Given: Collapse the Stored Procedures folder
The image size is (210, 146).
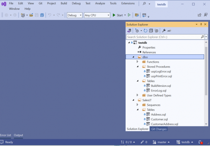Looking at the screenshot, I should (138, 67).
